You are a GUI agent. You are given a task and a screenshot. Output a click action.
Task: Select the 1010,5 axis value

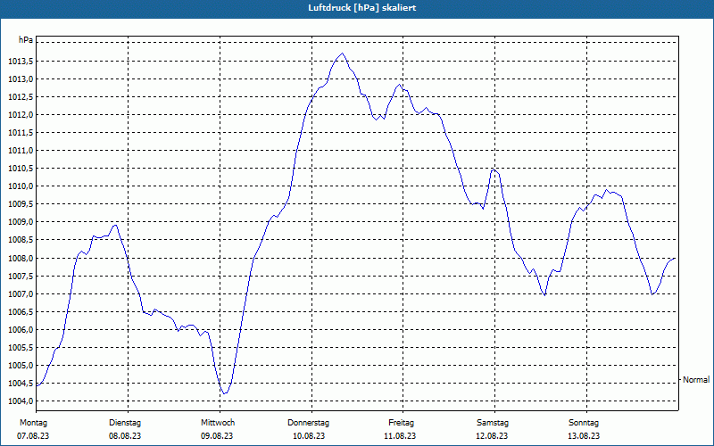(x=21, y=169)
